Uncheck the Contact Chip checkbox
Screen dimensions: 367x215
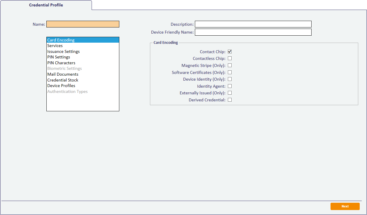(230, 52)
